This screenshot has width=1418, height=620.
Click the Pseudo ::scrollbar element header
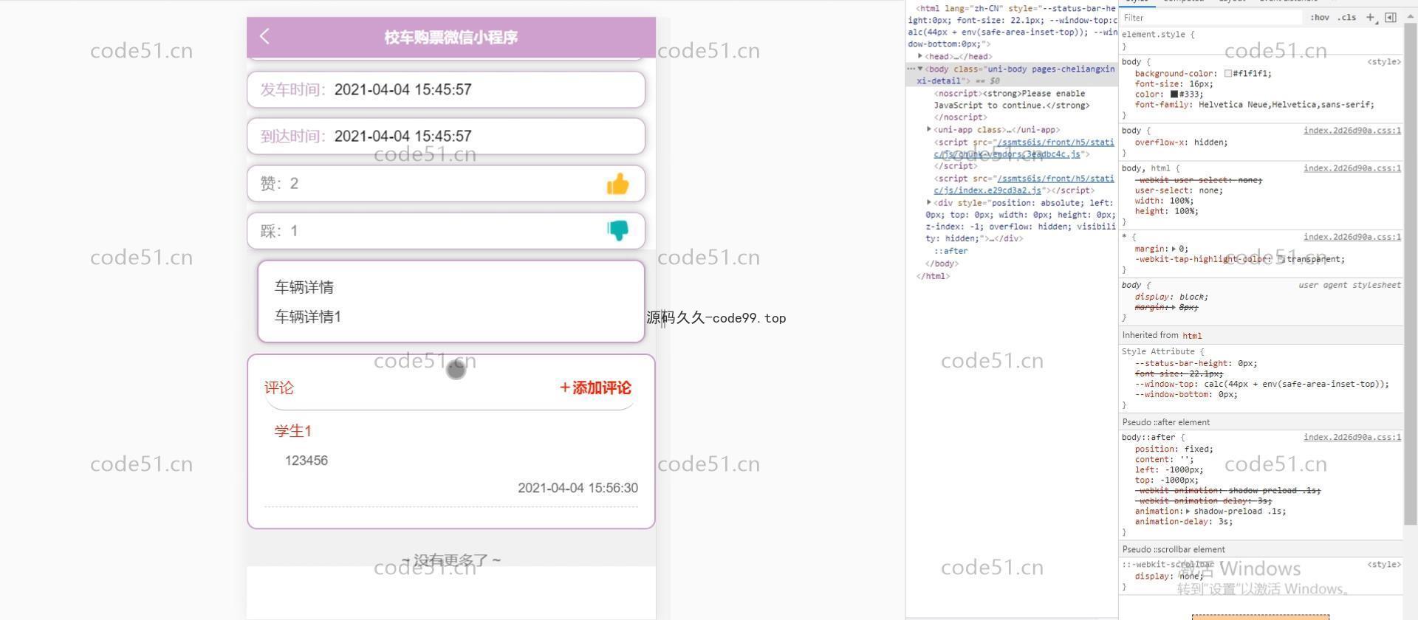(x=1174, y=549)
